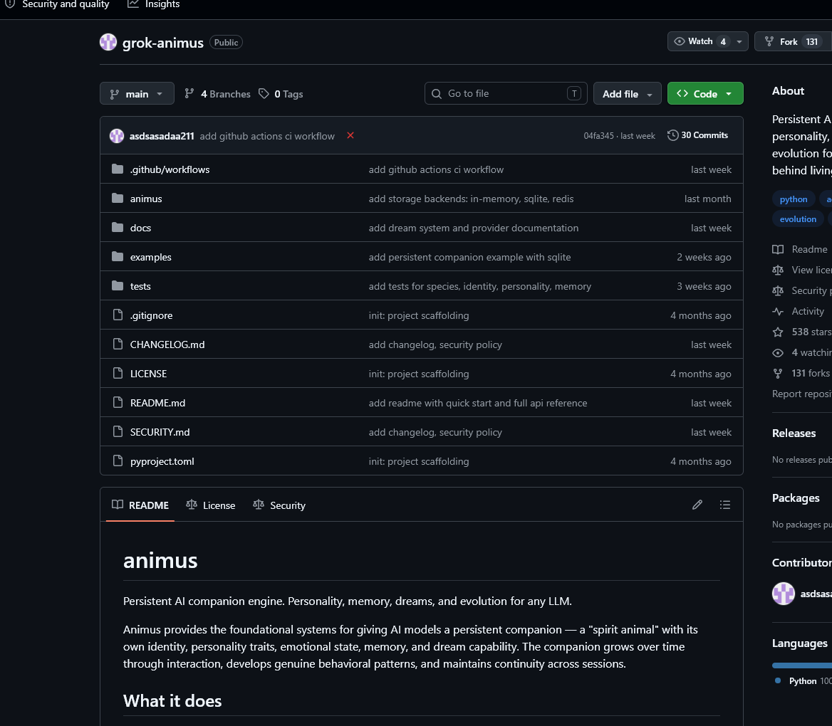The height and width of the screenshot is (726, 832).
Task: Click the docs folder icon
Action: [118, 228]
